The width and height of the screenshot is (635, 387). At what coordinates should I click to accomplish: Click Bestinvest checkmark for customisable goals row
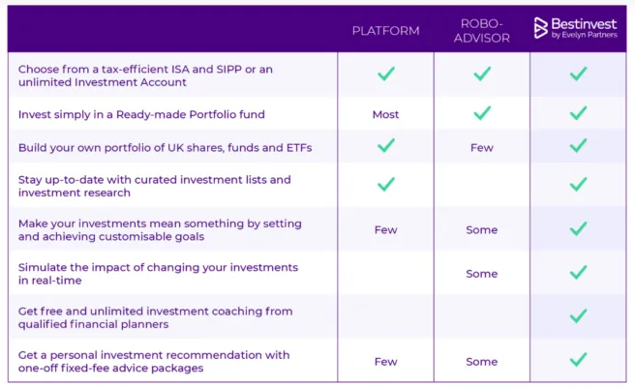[578, 229]
